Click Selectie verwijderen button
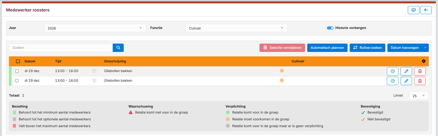438x136 pixels. [282, 48]
